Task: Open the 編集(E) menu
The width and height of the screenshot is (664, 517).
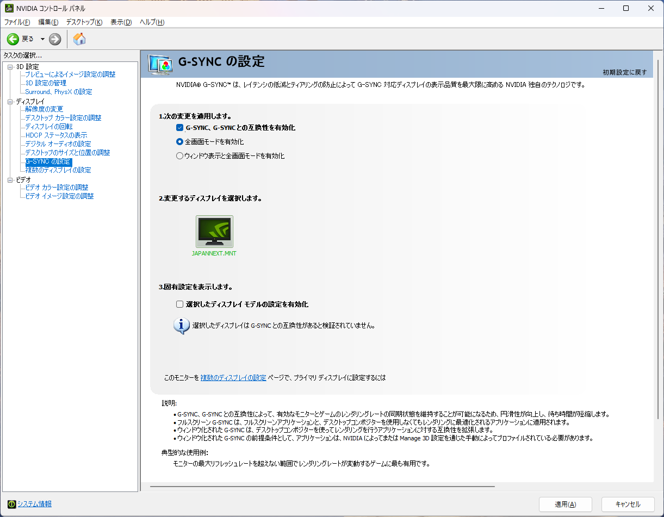Action: click(48, 22)
